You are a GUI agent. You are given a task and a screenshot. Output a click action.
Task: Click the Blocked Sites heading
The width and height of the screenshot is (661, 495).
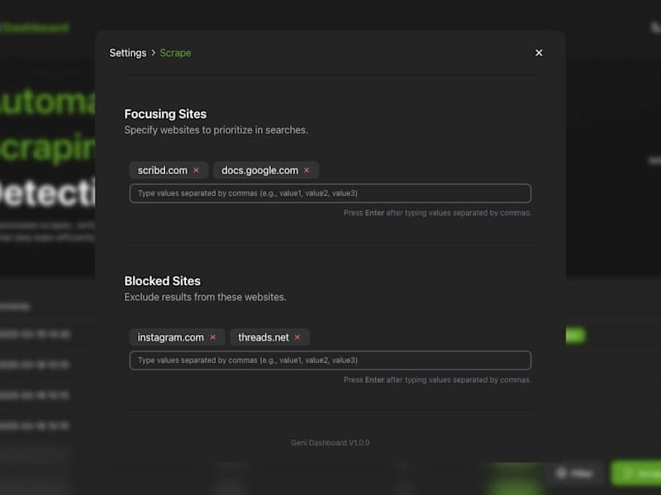(162, 281)
